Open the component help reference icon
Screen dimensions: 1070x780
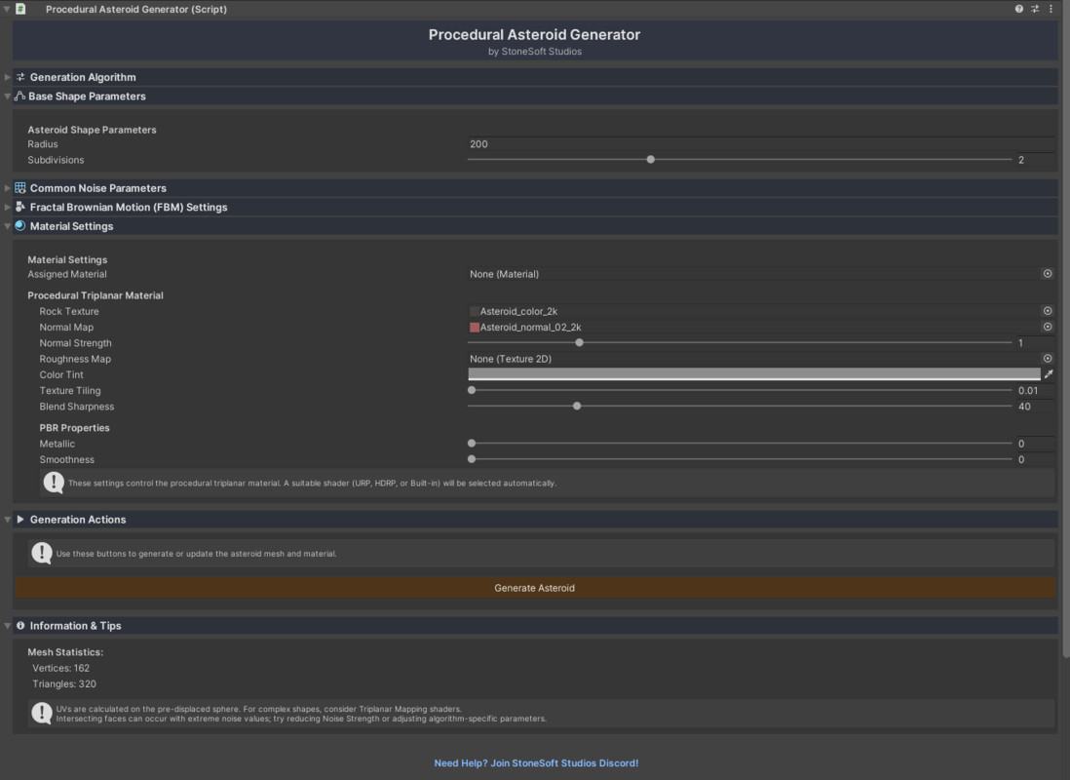click(x=1018, y=9)
